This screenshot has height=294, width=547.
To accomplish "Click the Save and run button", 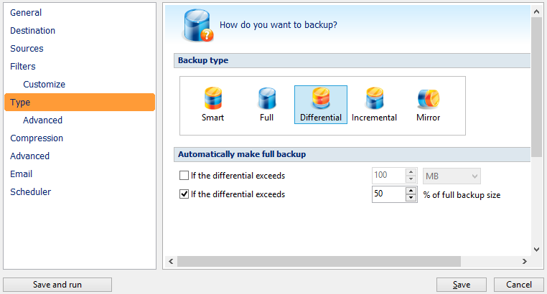I will [x=57, y=285].
